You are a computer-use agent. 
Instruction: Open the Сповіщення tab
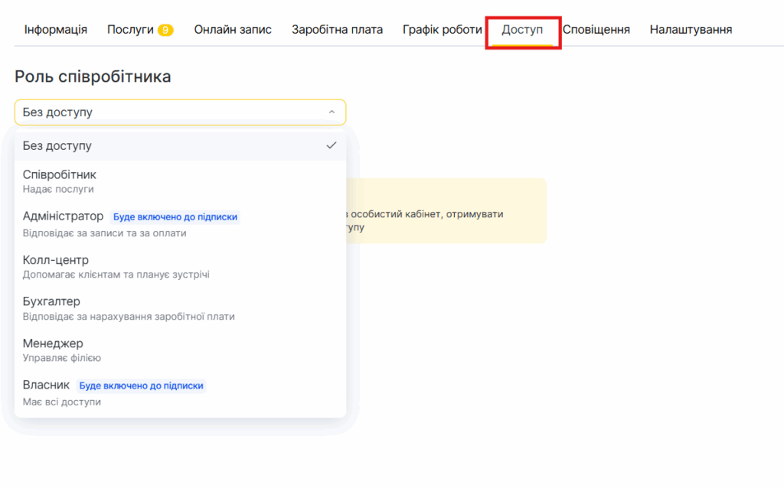(596, 30)
